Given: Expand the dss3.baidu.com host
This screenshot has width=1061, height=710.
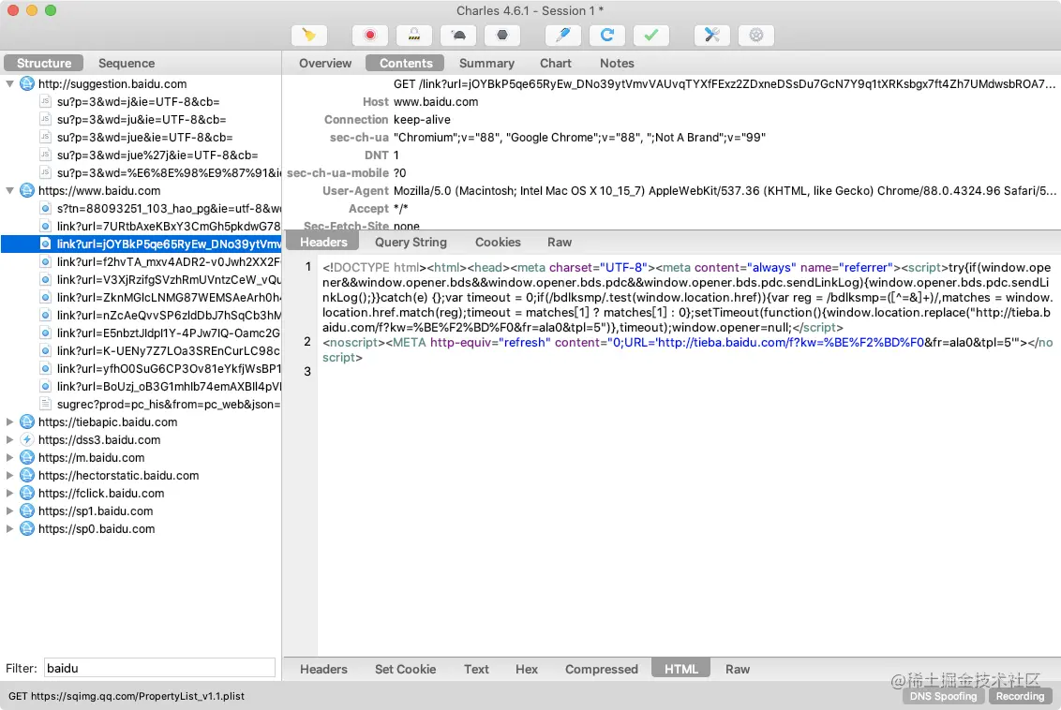Looking at the screenshot, I should 9,439.
